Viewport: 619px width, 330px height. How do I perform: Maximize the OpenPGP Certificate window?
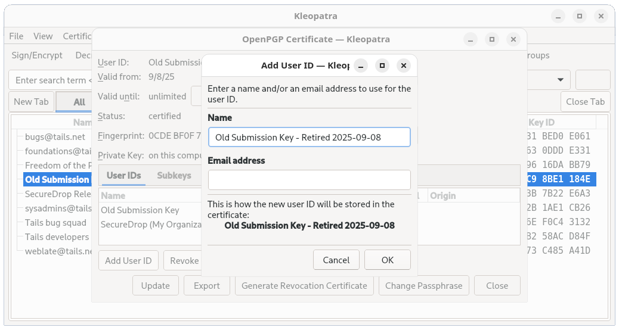492,39
